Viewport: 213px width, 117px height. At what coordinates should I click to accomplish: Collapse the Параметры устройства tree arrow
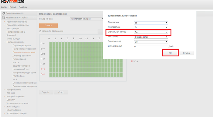click(4, 25)
